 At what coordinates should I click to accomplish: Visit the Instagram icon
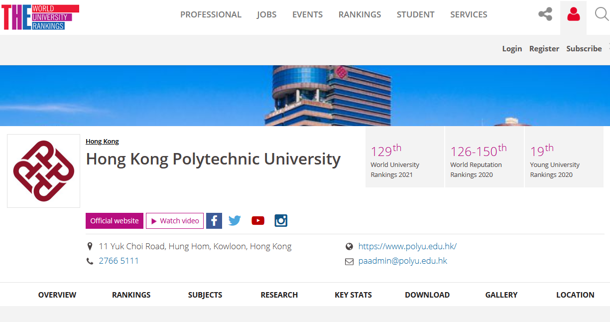[281, 220]
